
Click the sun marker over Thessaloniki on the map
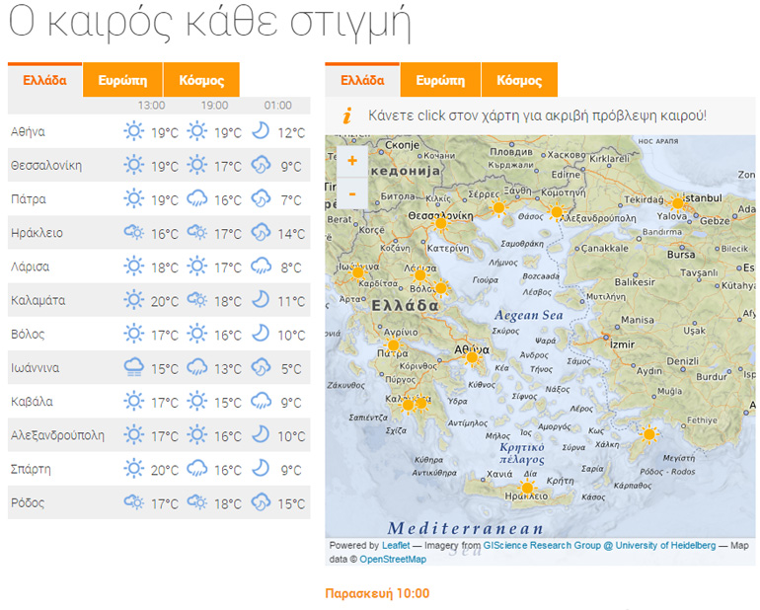coord(441,223)
